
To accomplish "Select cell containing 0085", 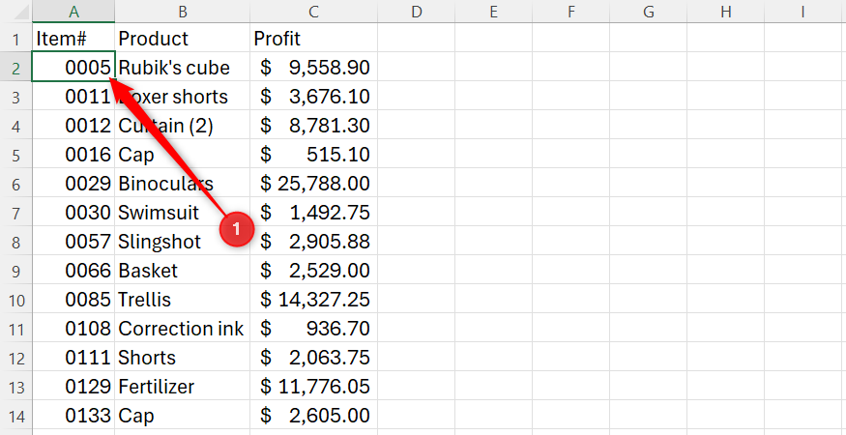I will point(73,300).
